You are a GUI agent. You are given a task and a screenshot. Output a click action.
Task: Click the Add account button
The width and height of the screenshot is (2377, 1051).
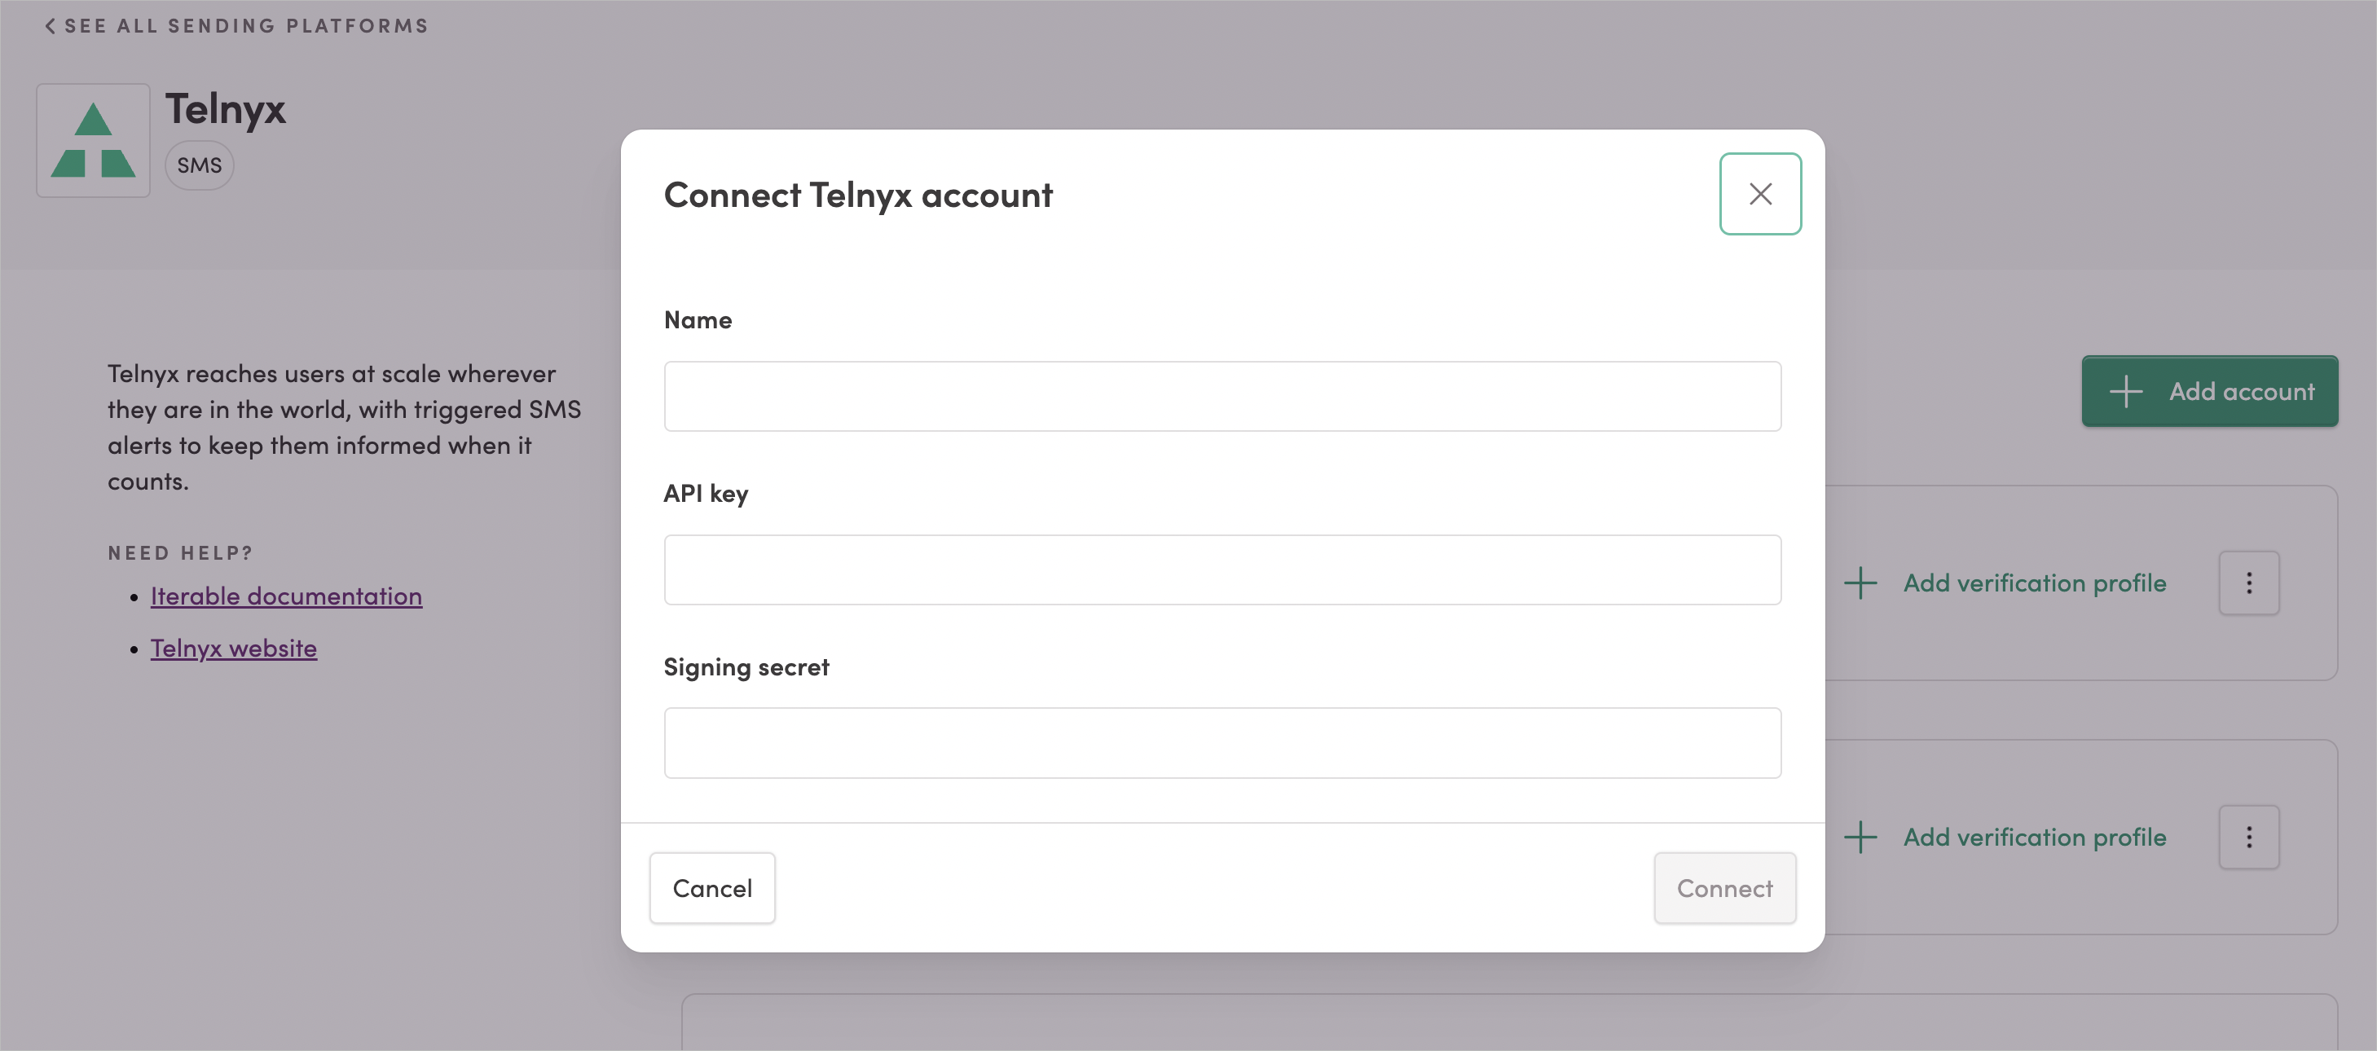pyautogui.click(x=2209, y=390)
